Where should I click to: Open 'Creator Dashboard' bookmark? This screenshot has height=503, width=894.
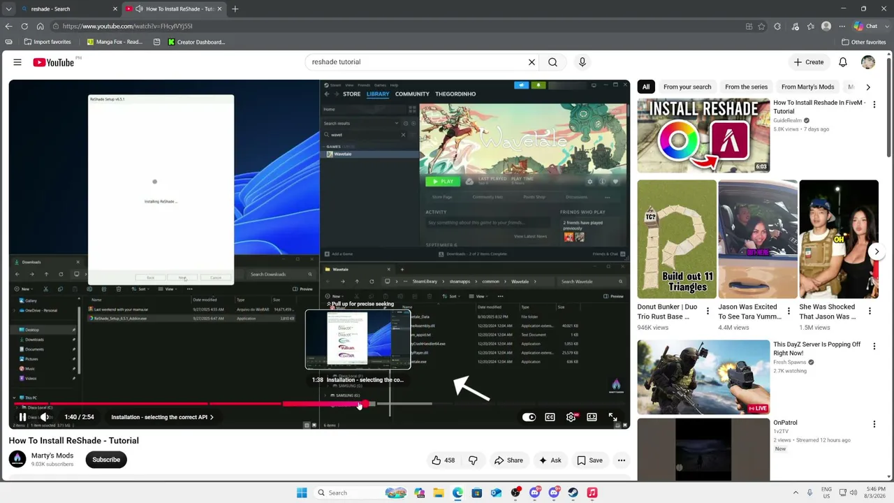click(196, 42)
